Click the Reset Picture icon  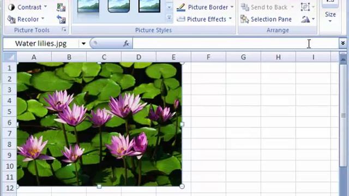[61, 19]
